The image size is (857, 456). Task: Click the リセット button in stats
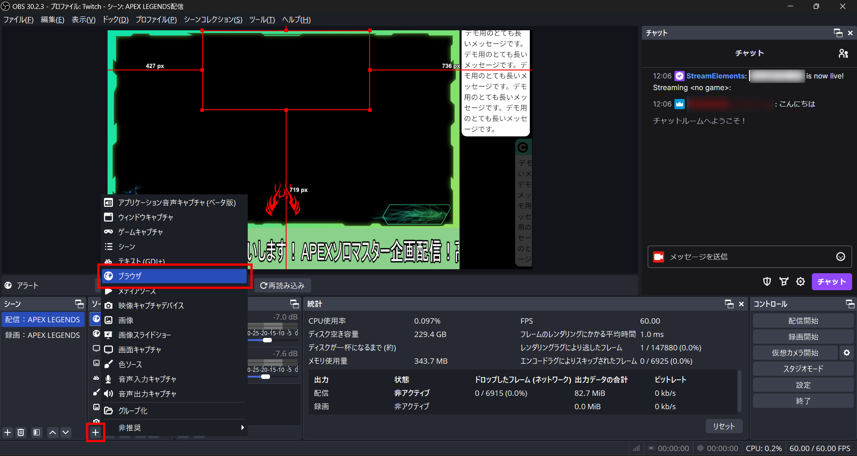pyautogui.click(x=724, y=427)
